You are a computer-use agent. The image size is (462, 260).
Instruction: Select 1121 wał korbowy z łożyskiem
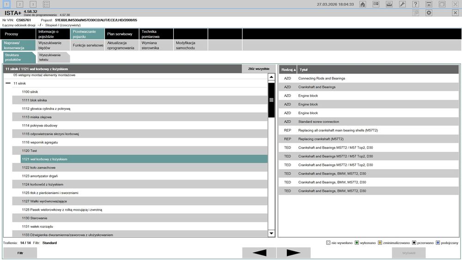click(144, 159)
